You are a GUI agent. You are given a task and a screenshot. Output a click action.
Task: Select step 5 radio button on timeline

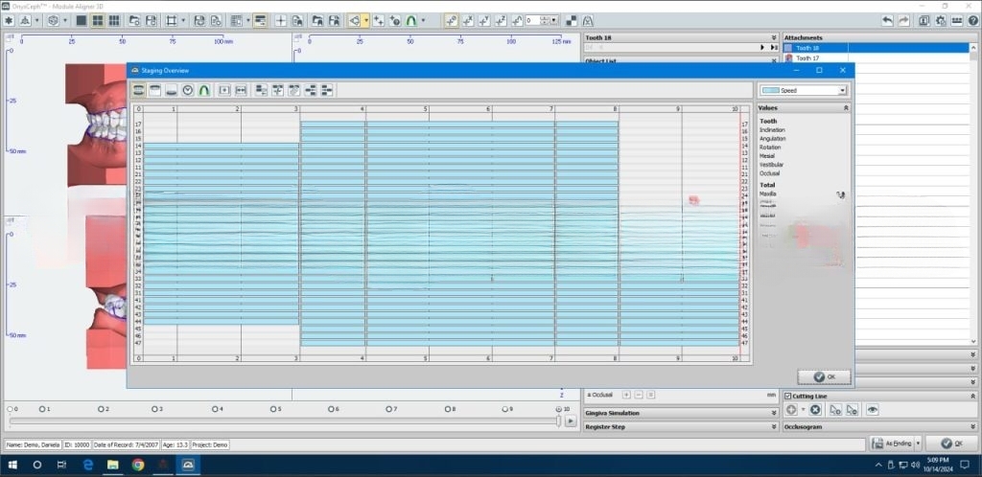tap(273, 409)
